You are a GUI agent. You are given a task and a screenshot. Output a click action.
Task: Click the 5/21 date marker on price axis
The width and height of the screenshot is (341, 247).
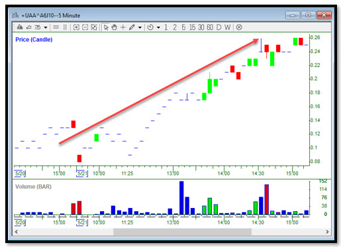click(82, 173)
